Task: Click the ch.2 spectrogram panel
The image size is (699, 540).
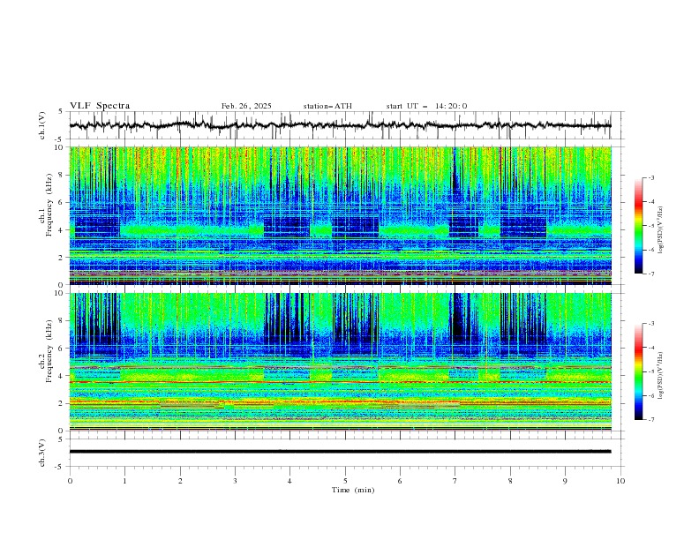Action: tap(340, 362)
